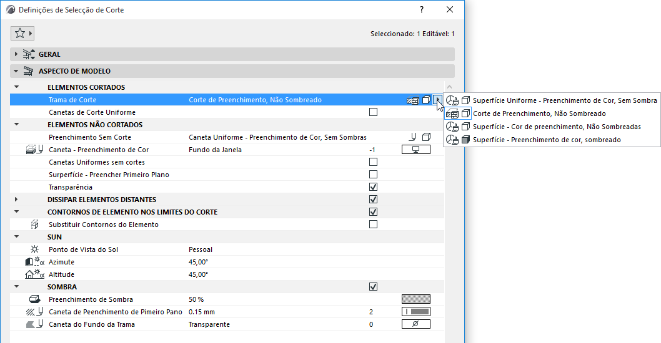This screenshot has width=661, height=343.
Task: Toggle CONTORNOS DE ELEMENTO NOS LIMITES DO CORTE checkbox
Action: (x=373, y=211)
